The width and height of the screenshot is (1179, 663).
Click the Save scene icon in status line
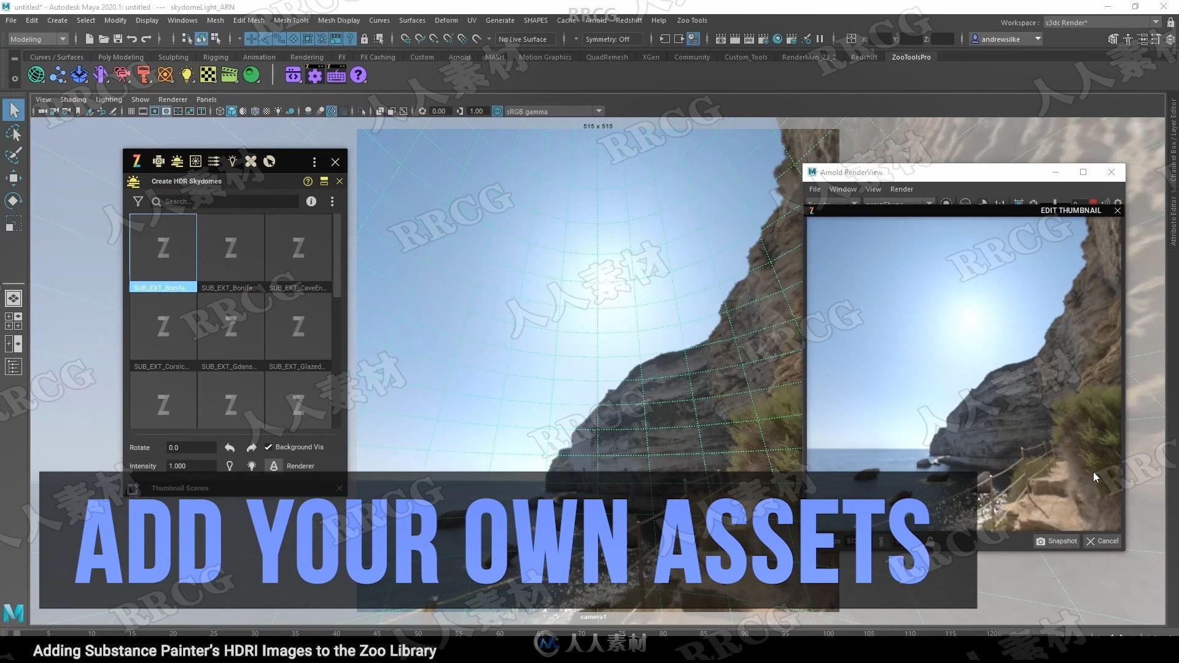[x=117, y=39]
